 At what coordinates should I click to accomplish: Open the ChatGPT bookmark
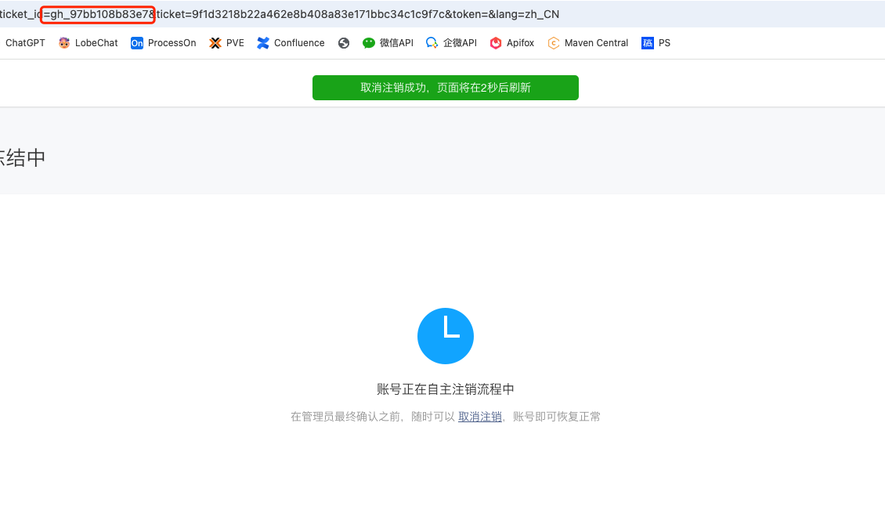coord(25,43)
